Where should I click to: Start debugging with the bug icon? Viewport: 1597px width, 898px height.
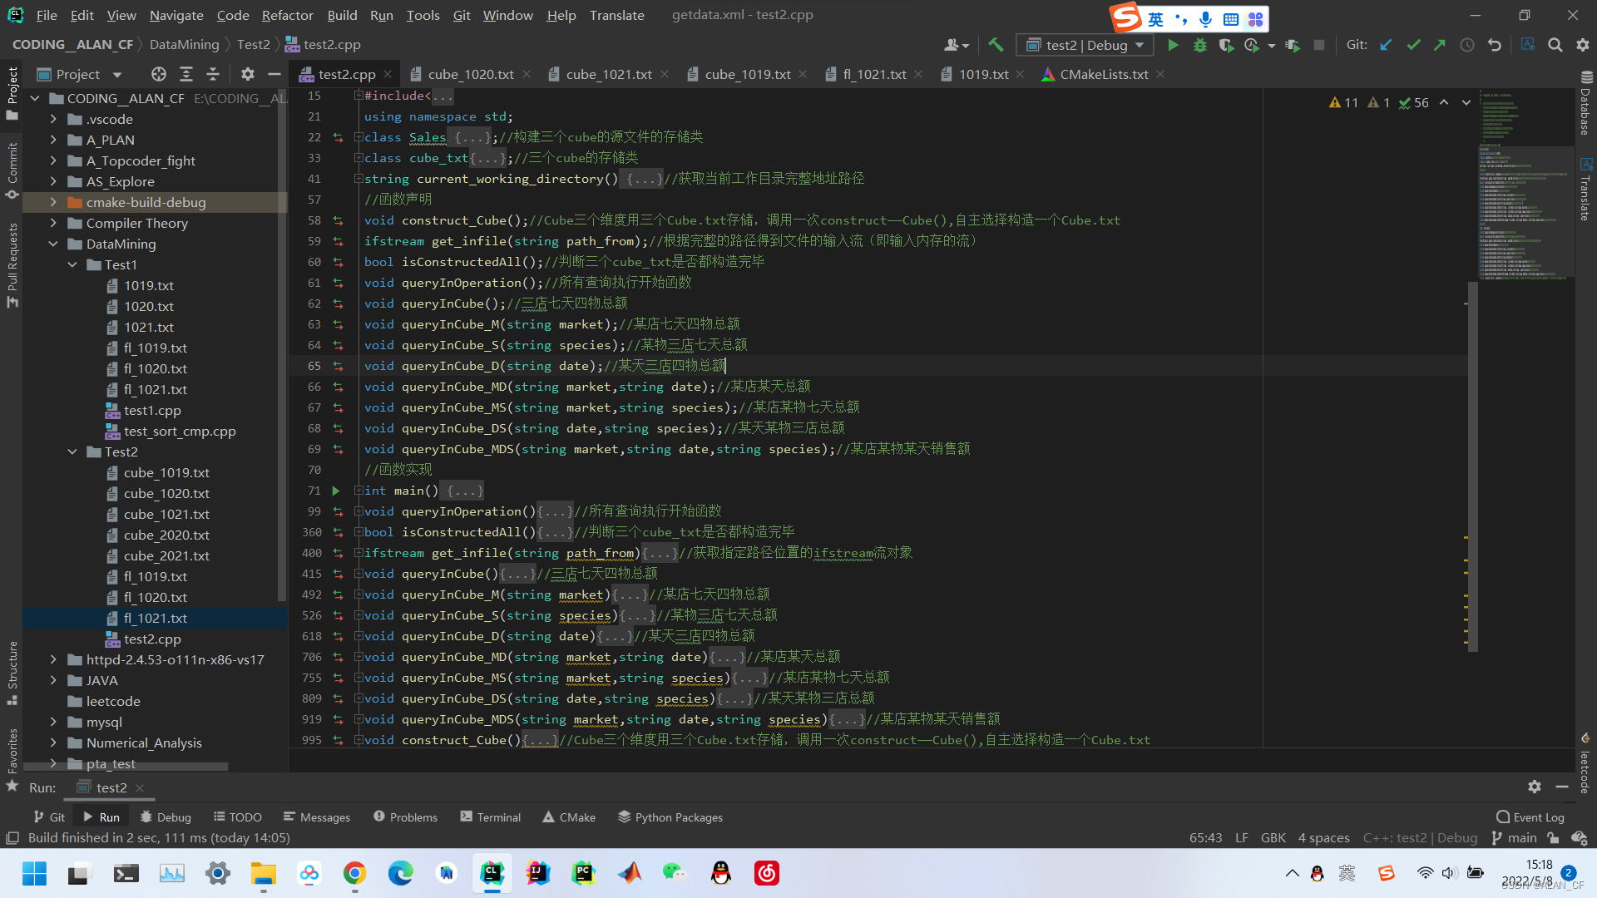pos(1199,45)
